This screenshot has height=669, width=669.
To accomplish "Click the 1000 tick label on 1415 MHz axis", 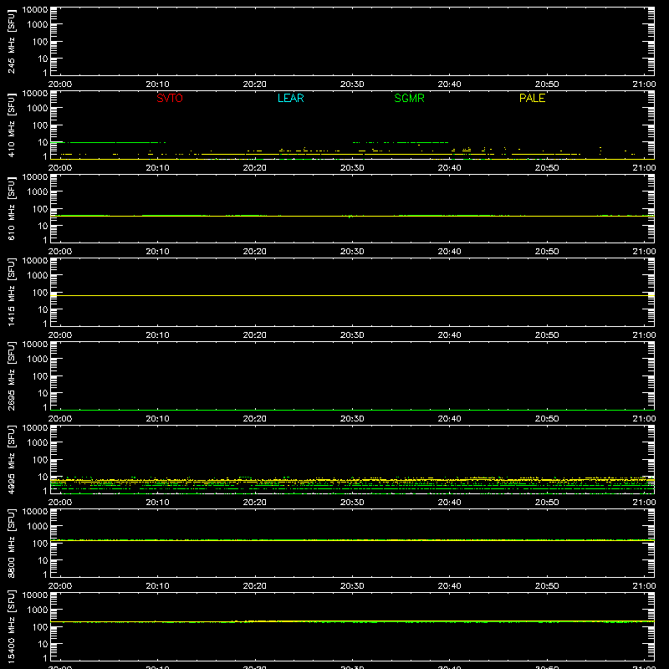I will tap(38, 276).
